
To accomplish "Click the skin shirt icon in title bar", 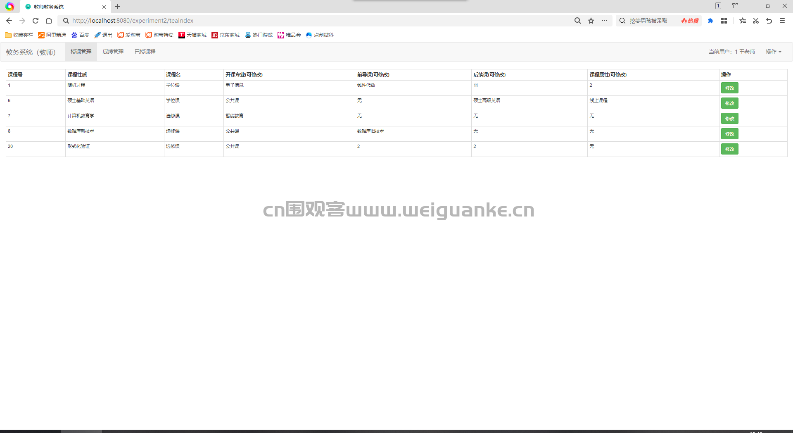I will (x=735, y=6).
